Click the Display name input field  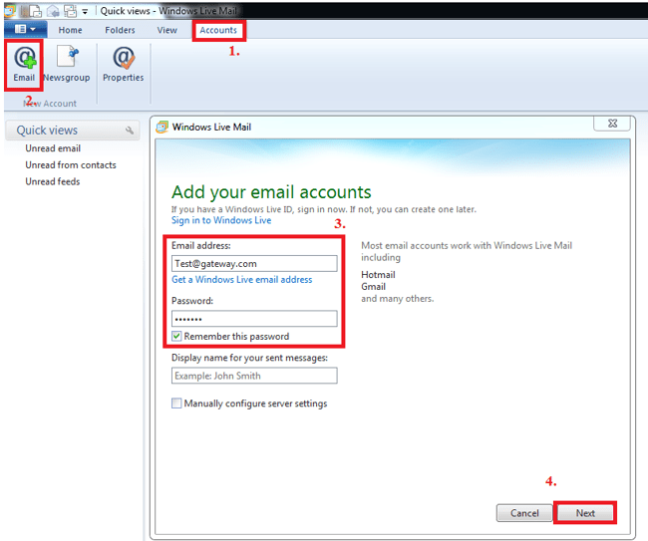click(254, 376)
